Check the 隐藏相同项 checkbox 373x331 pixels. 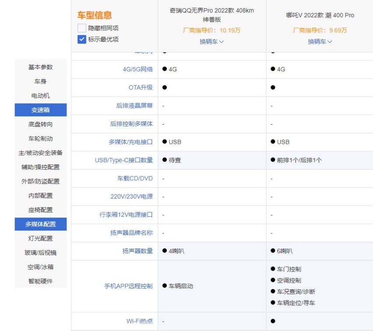coord(81,28)
